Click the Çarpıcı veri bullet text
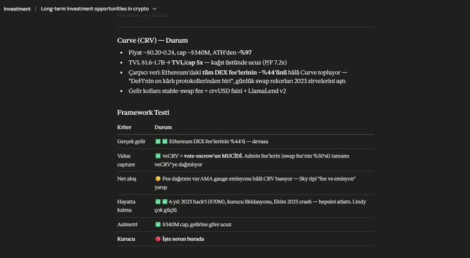Image resolution: width=470 pixels, height=258 pixels. click(238, 77)
